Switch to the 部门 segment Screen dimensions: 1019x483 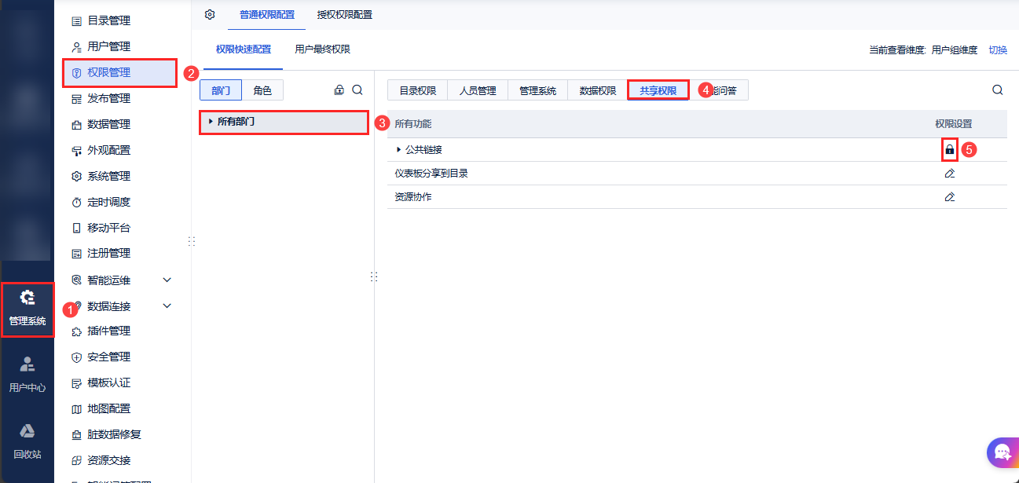(x=221, y=90)
